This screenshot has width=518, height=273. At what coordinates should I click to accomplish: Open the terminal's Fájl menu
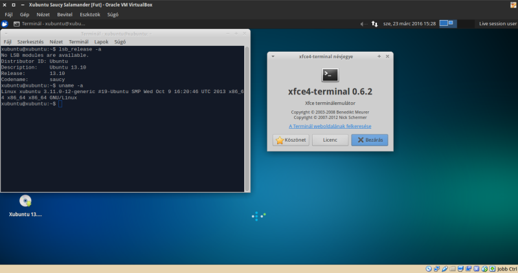tap(7, 42)
